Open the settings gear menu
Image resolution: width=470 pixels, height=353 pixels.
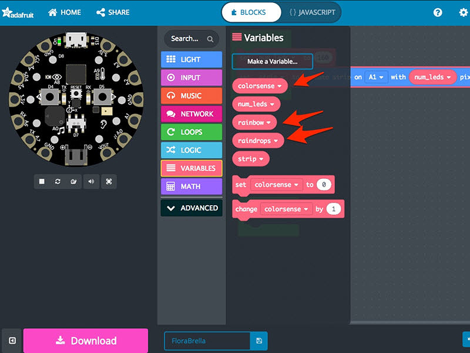point(463,12)
